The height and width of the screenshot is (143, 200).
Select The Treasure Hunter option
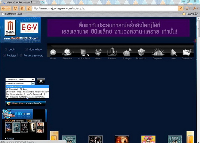point(27,97)
